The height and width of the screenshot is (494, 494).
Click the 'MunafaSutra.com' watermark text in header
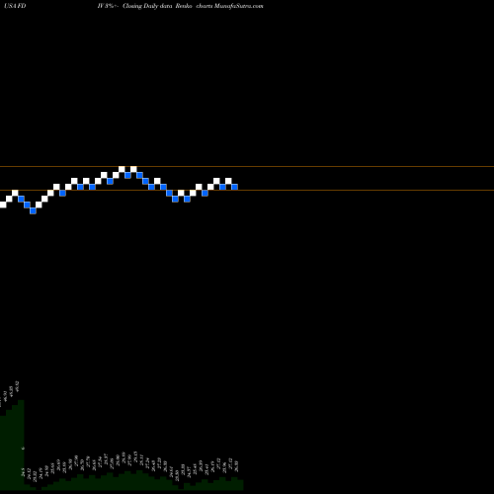click(x=238, y=6)
